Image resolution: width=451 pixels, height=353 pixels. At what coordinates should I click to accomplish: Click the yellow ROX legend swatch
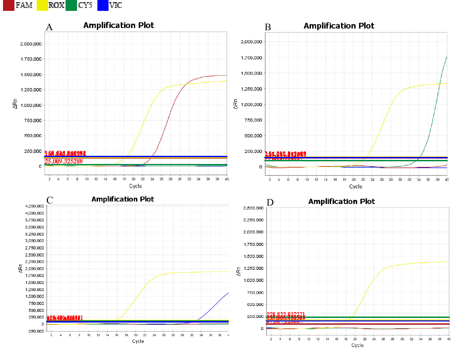point(42,5)
